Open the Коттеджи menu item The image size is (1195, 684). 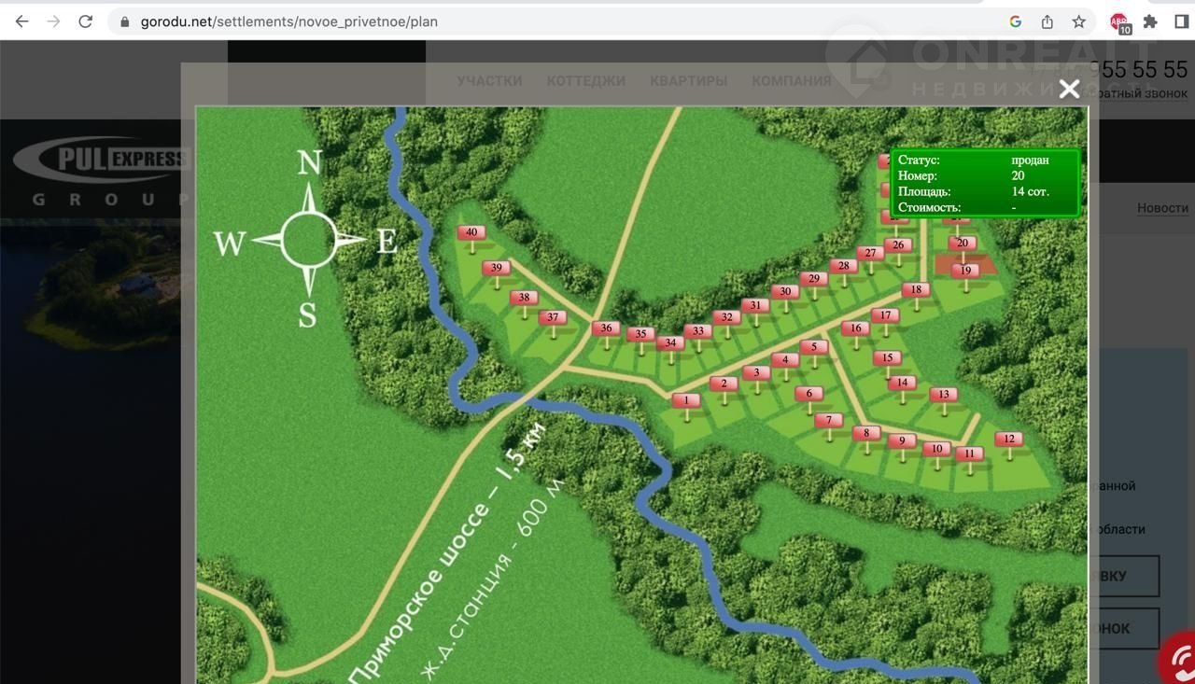pos(585,80)
